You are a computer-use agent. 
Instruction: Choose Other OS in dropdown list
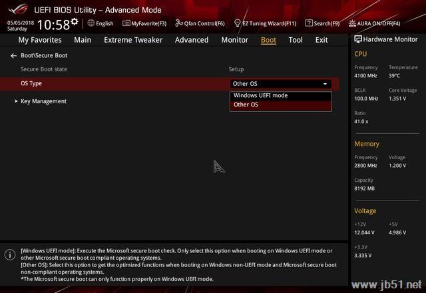pyautogui.click(x=281, y=105)
